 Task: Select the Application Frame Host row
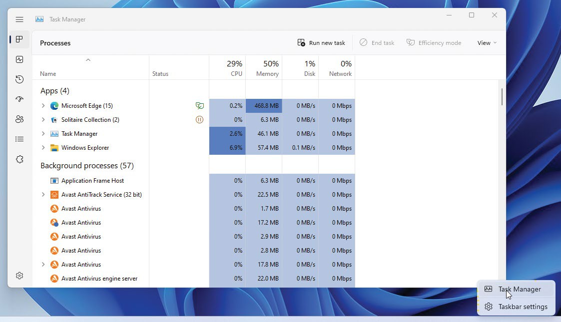(x=193, y=181)
